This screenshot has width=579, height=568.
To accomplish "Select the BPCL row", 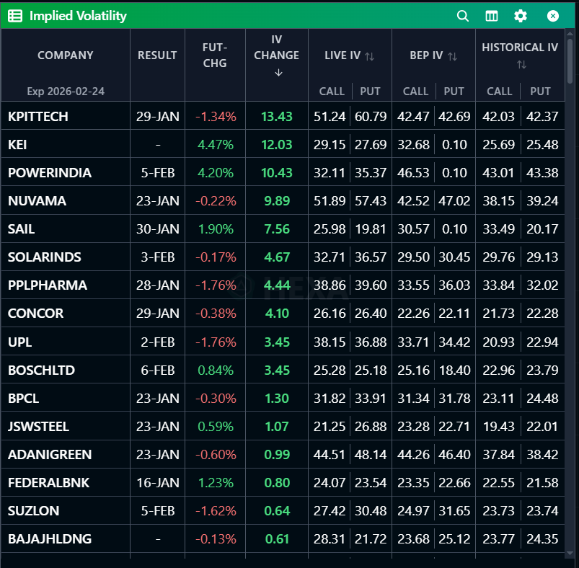I will tap(283, 398).
